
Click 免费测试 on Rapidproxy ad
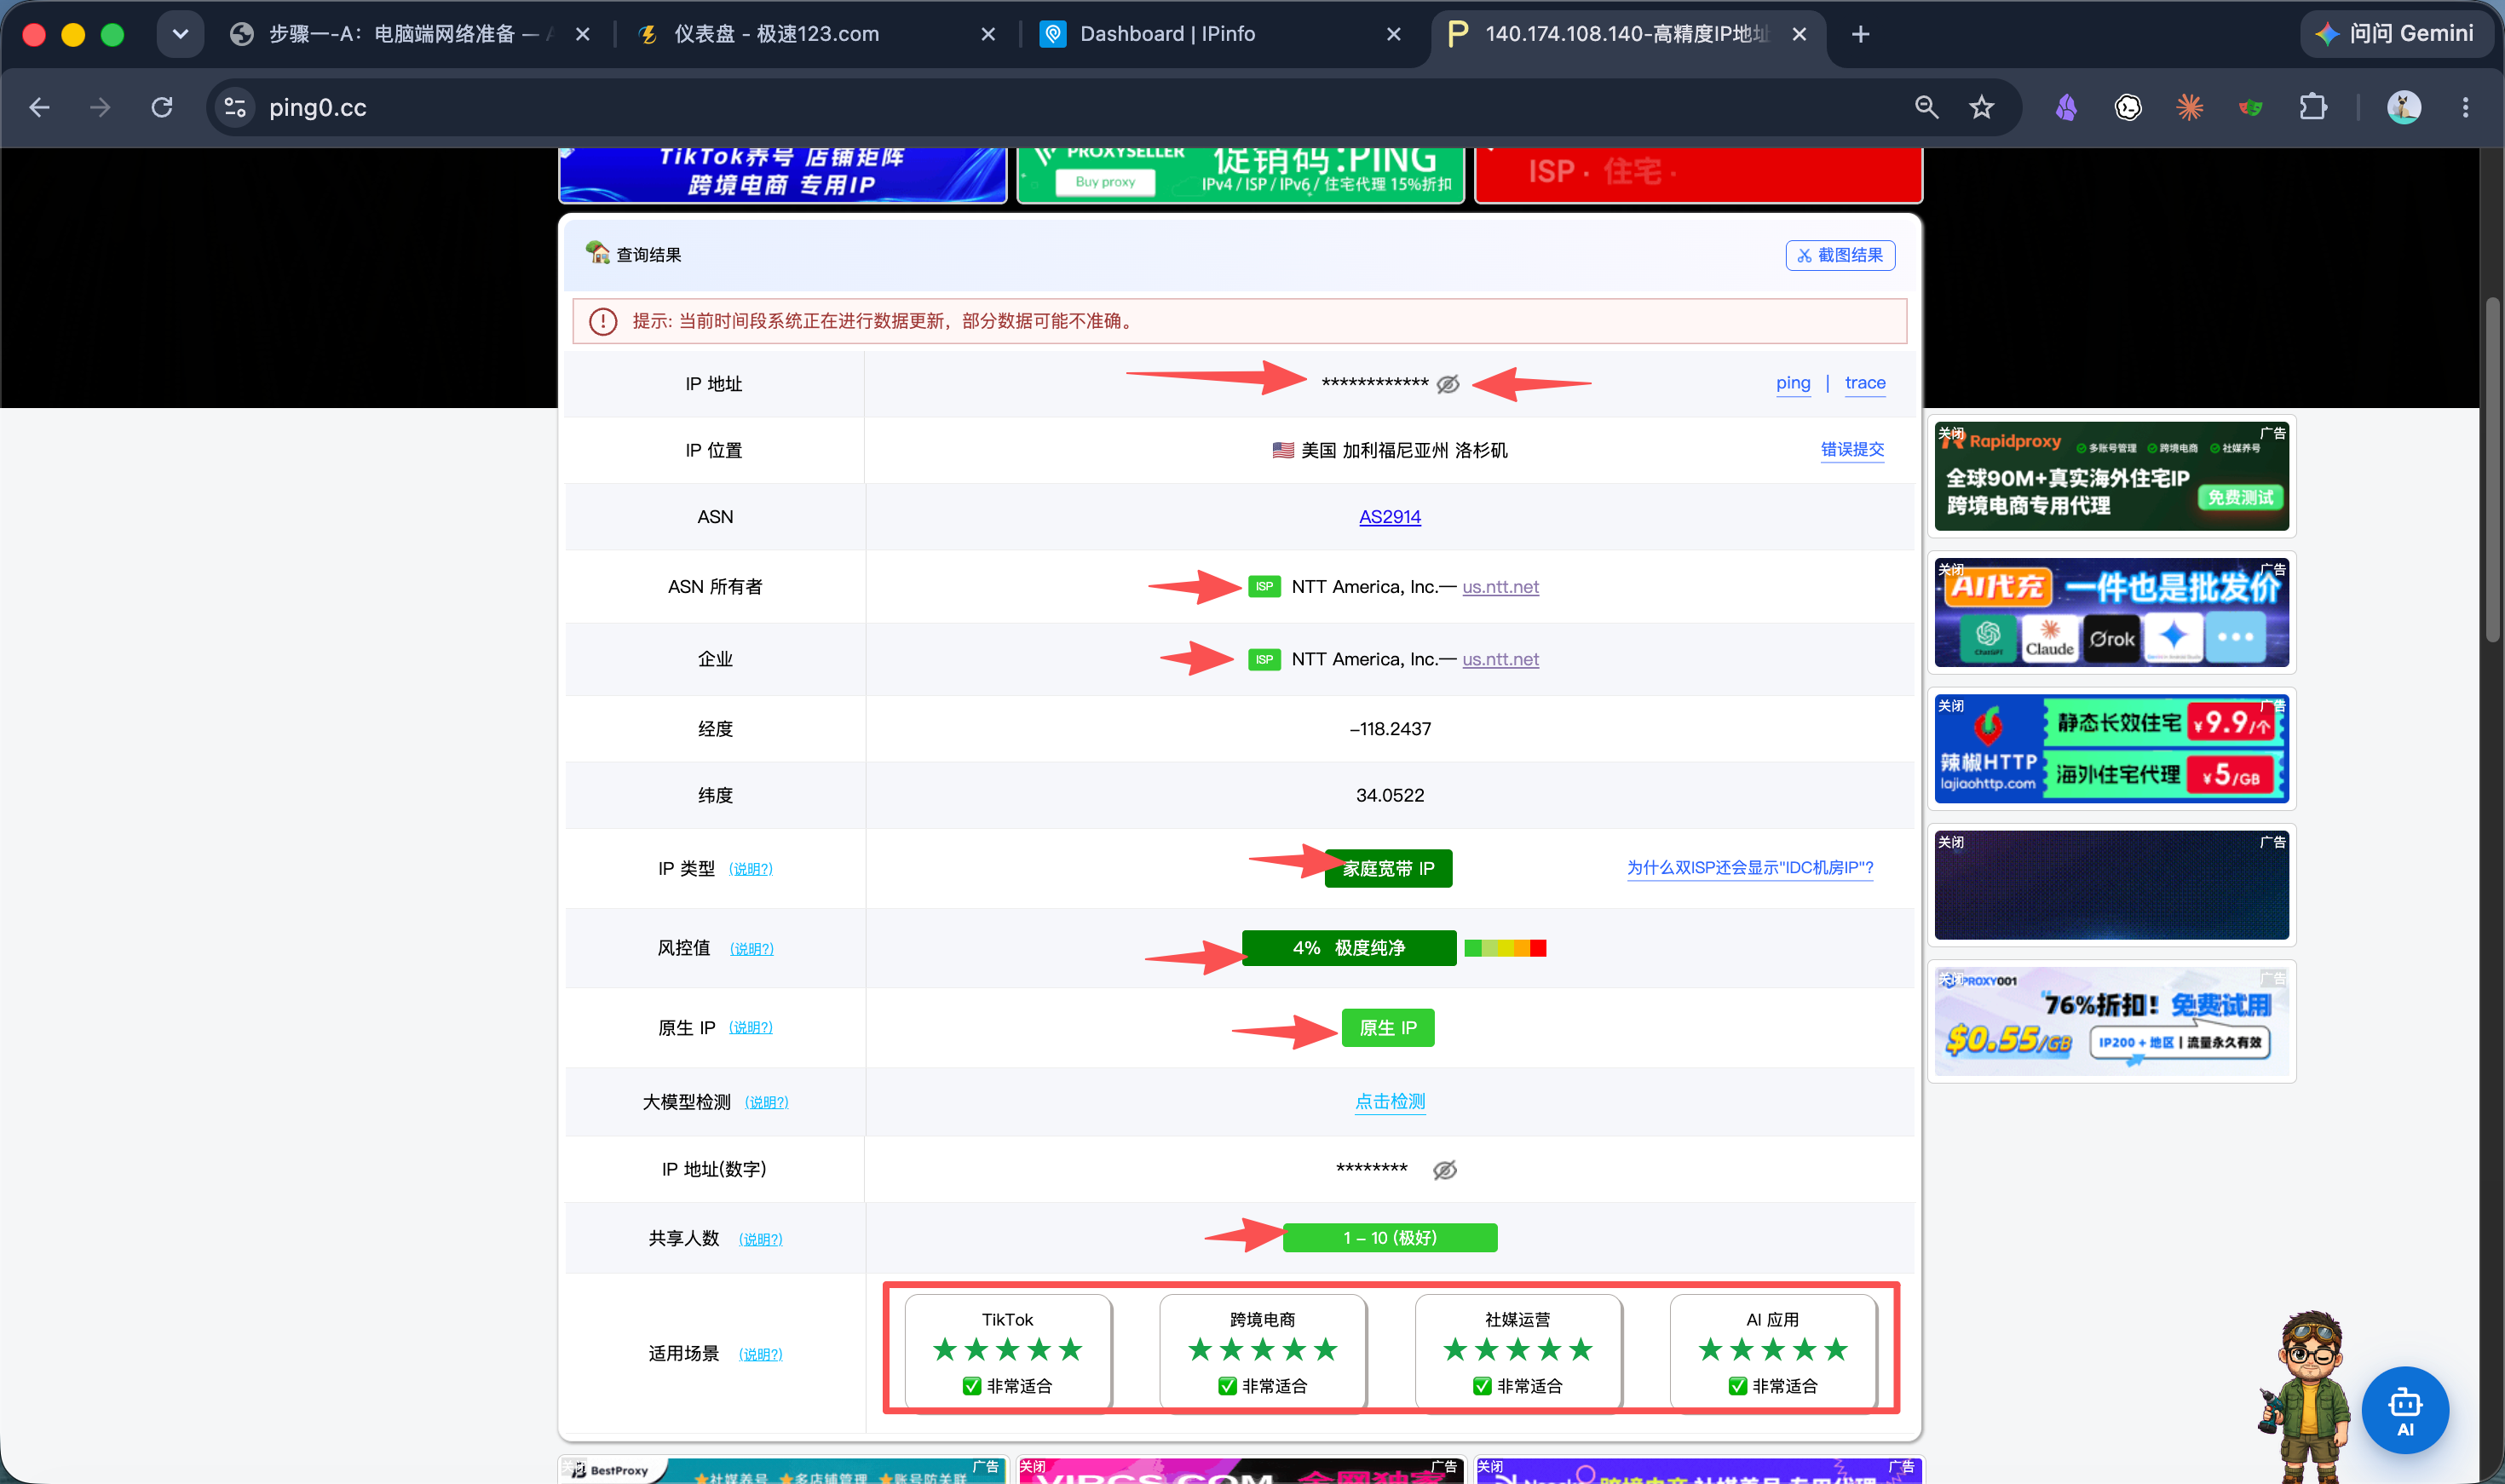click(2239, 497)
